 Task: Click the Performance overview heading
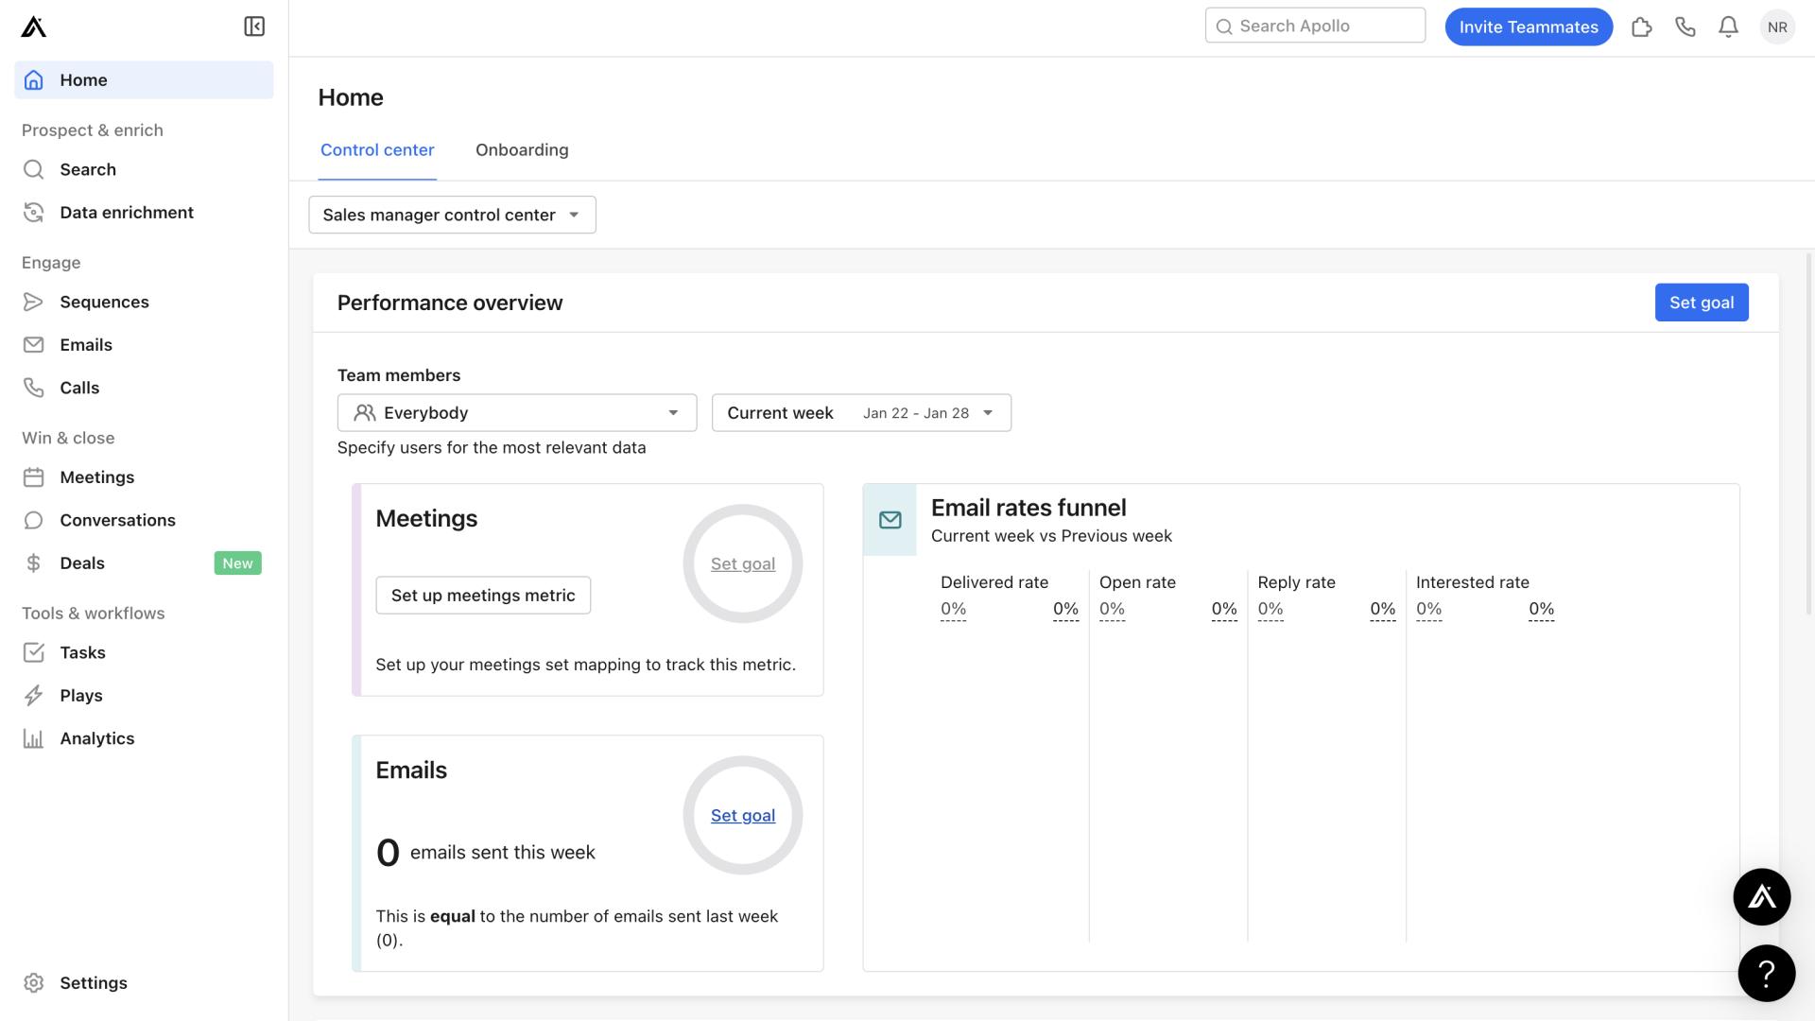coord(450,303)
